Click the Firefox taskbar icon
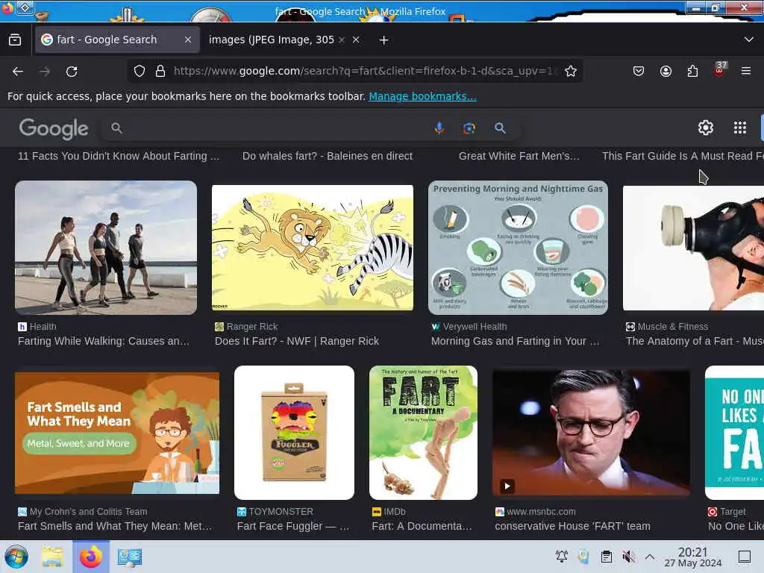This screenshot has width=764, height=573. coord(90,557)
